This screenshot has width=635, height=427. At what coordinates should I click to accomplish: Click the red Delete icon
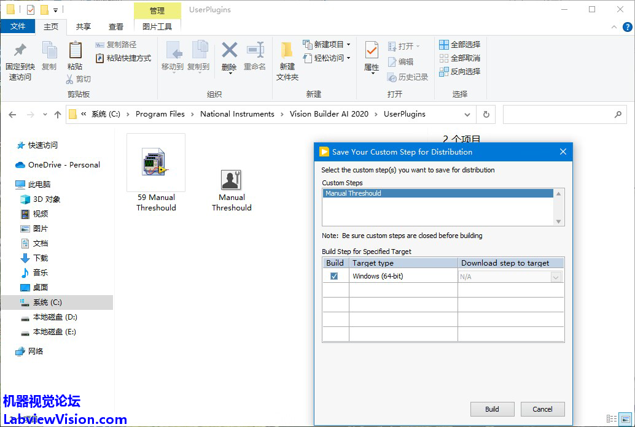229,50
